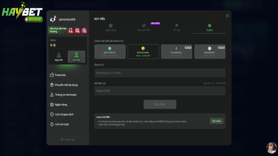Image resolution: width=278 pixels, height=156 pixels.
Task: Open Lịch sử giao dịch in sidebar
Action: coord(64,114)
